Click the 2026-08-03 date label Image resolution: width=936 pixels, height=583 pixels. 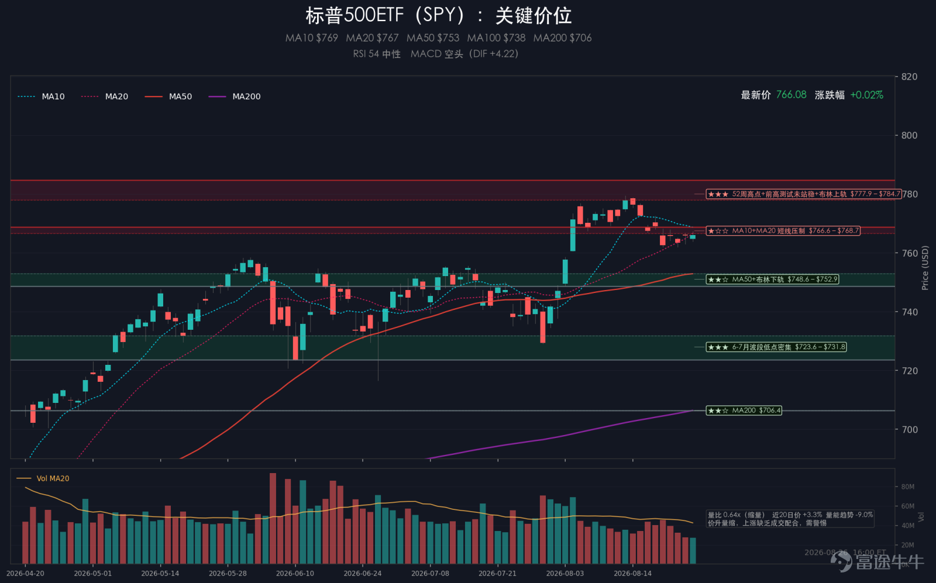(565, 574)
